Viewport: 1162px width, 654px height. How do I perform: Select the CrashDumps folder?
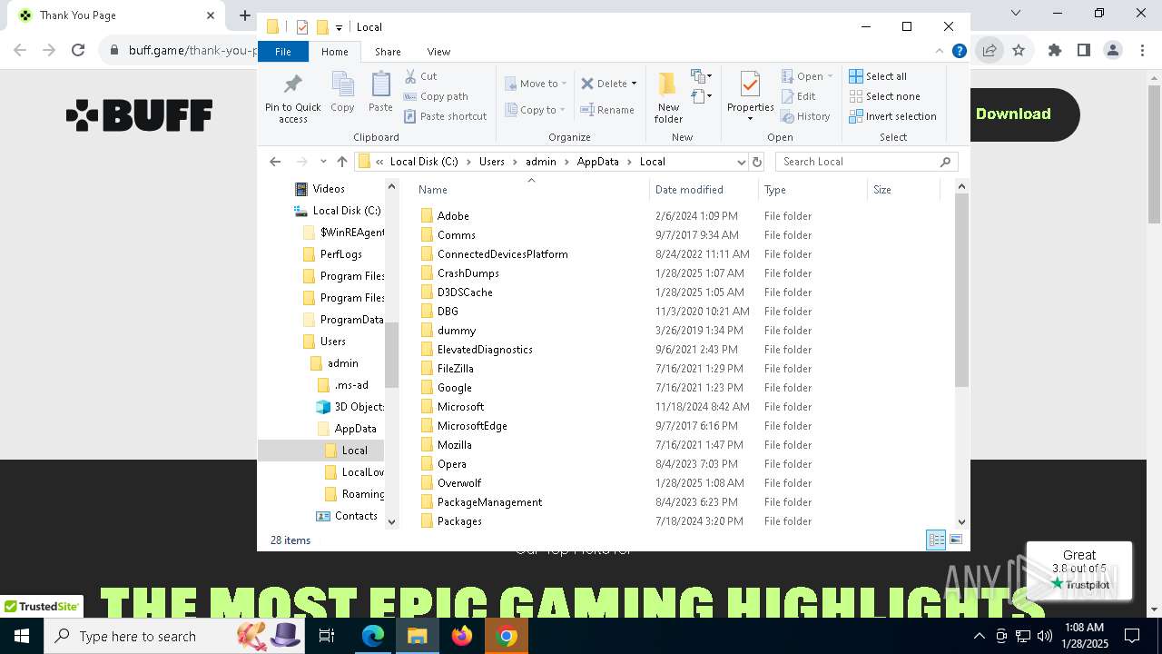click(468, 273)
